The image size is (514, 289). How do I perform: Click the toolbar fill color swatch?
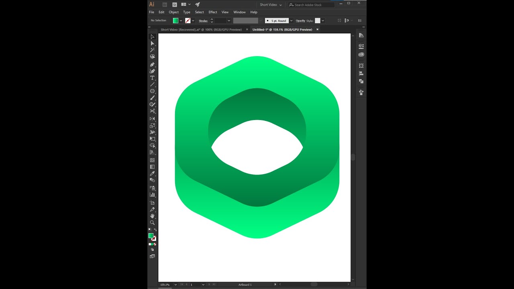point(151,236)
